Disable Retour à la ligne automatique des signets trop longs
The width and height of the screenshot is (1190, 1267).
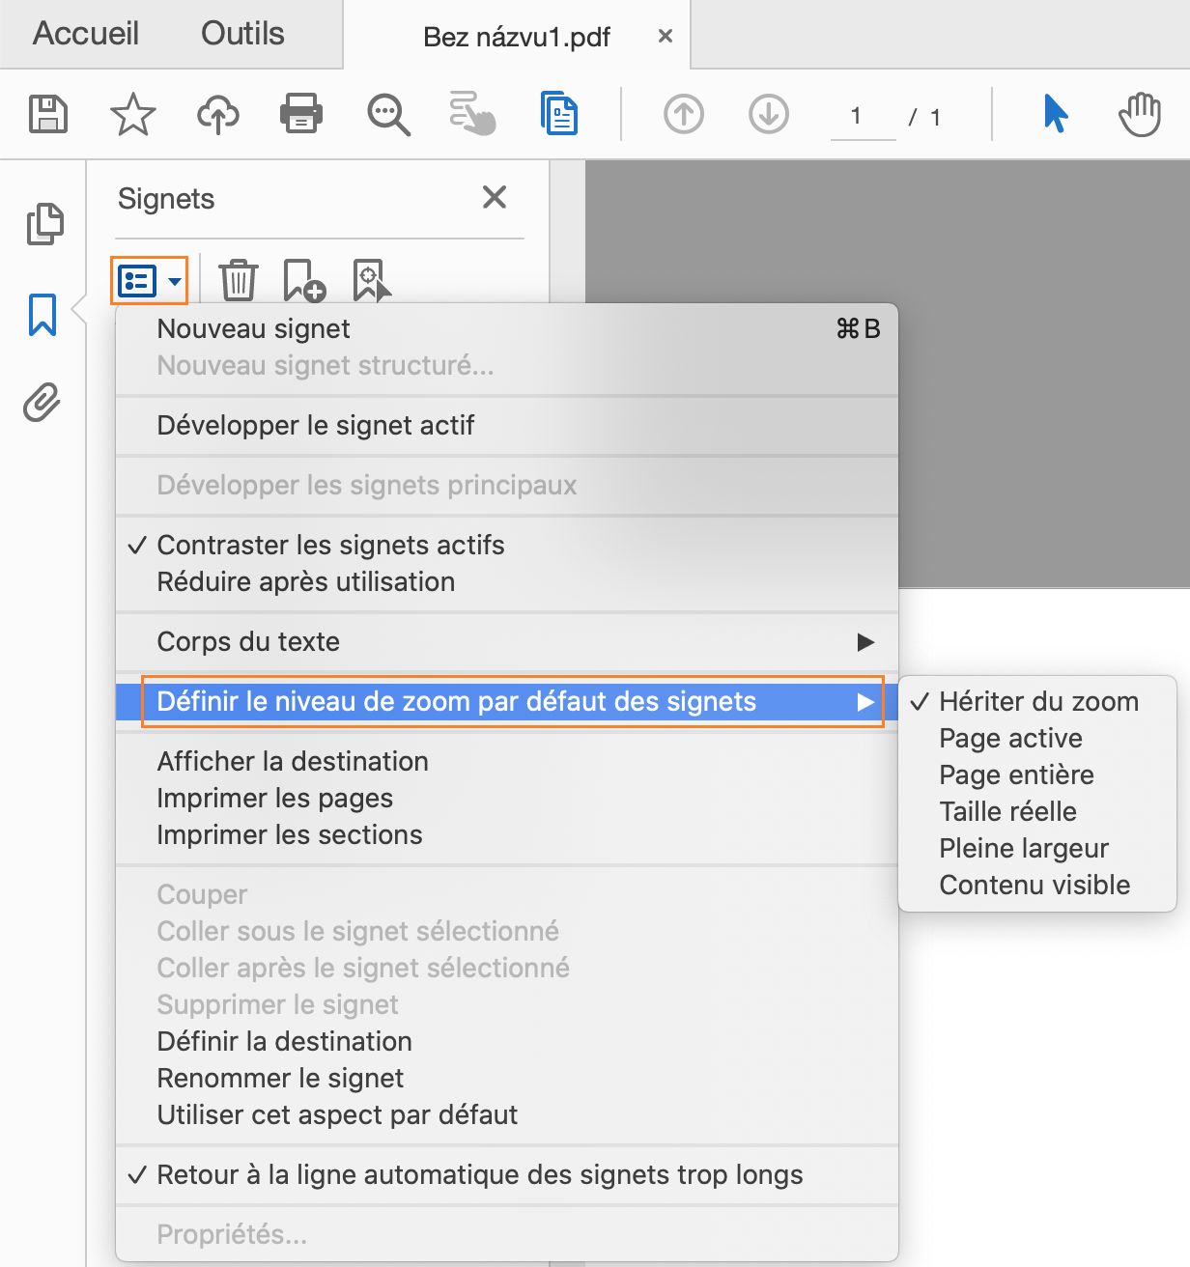click(480, 1175)
